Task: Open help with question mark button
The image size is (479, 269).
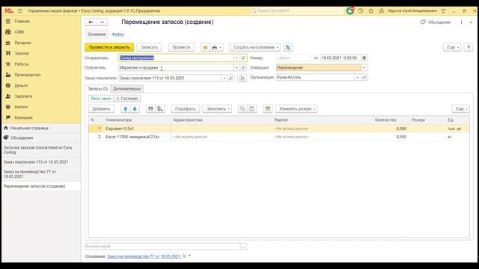Action: 469,47
